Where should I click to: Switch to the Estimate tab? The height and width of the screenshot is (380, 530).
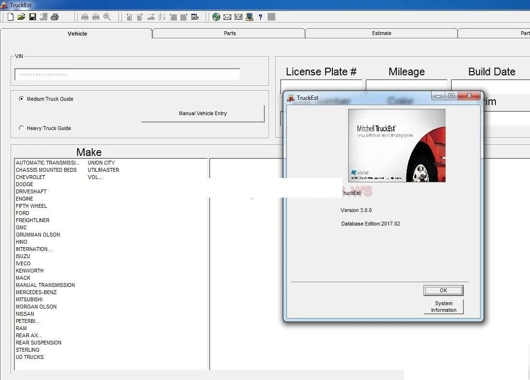click(x=381, y=33)
